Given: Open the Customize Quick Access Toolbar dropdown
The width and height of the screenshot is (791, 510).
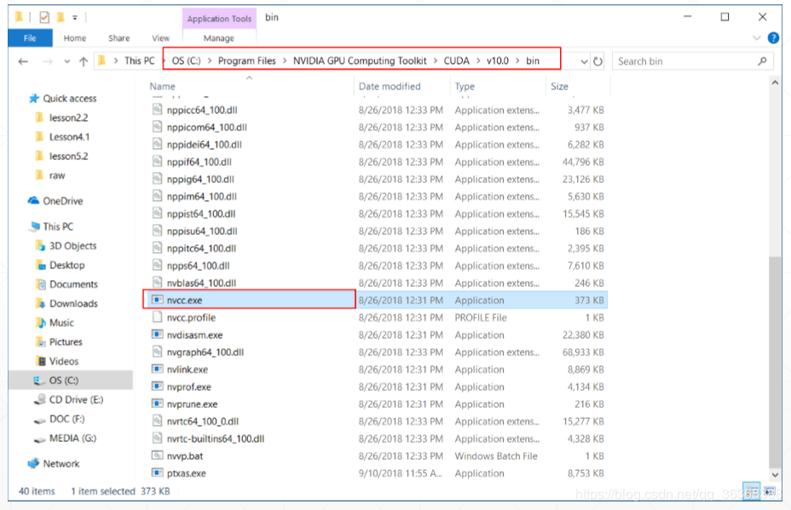Looking at the screenshot, I should (x=75, y=18).
